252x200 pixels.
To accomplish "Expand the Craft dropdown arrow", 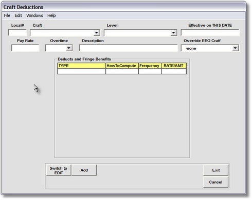I will pos(97,33).
